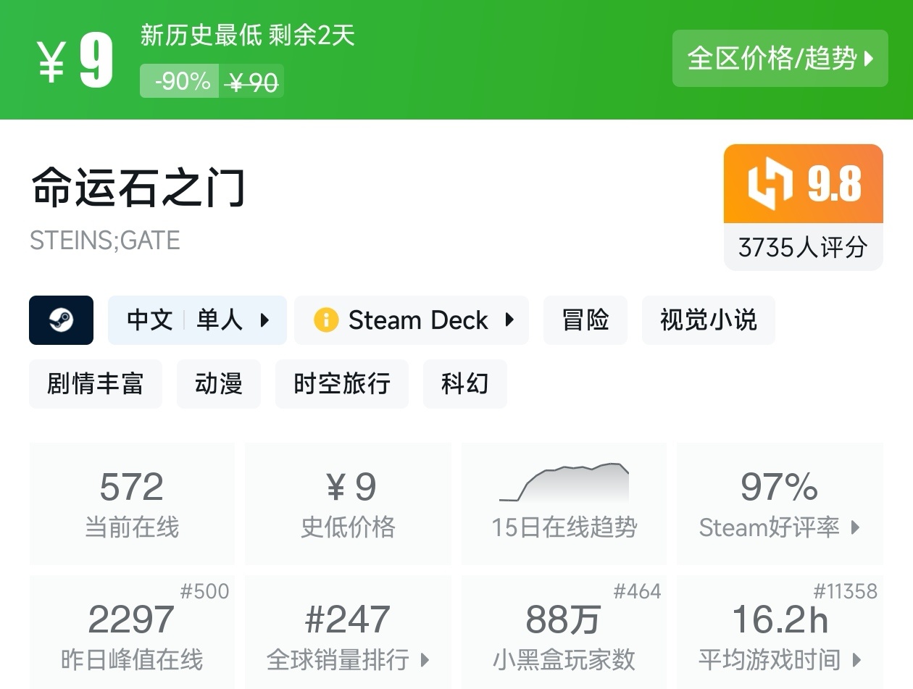Click the 命运石之门 game title

tap(138, 188)
